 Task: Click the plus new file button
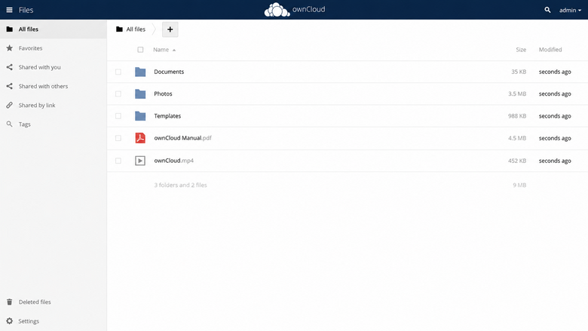pyautogui.click(x=170, y=29)
